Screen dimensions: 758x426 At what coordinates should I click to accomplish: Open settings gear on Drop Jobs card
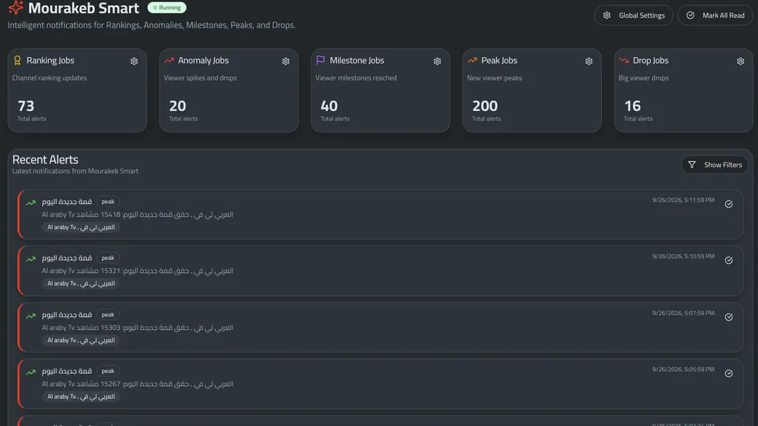(x=740, y=61)
